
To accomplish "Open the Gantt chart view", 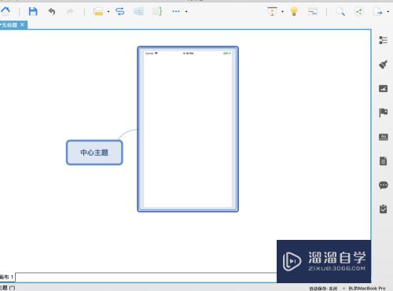I will point(313,12).
